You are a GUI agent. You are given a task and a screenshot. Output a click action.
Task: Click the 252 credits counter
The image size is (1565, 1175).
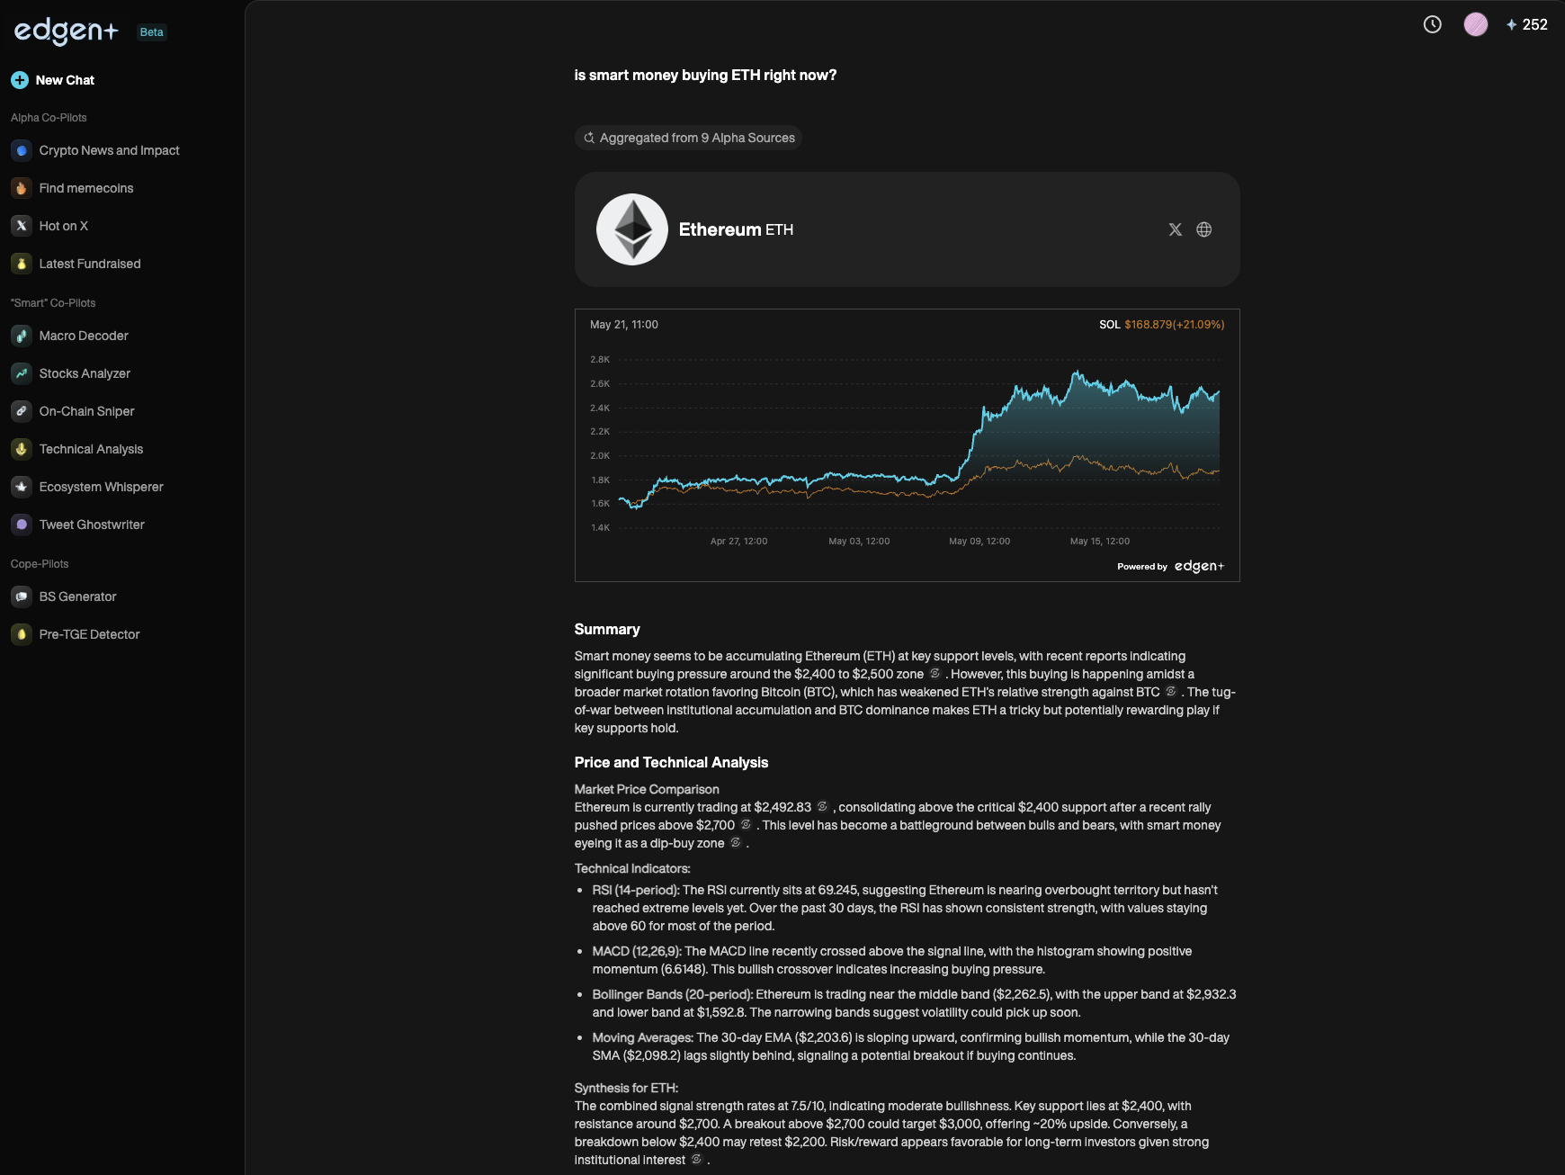1526,25
